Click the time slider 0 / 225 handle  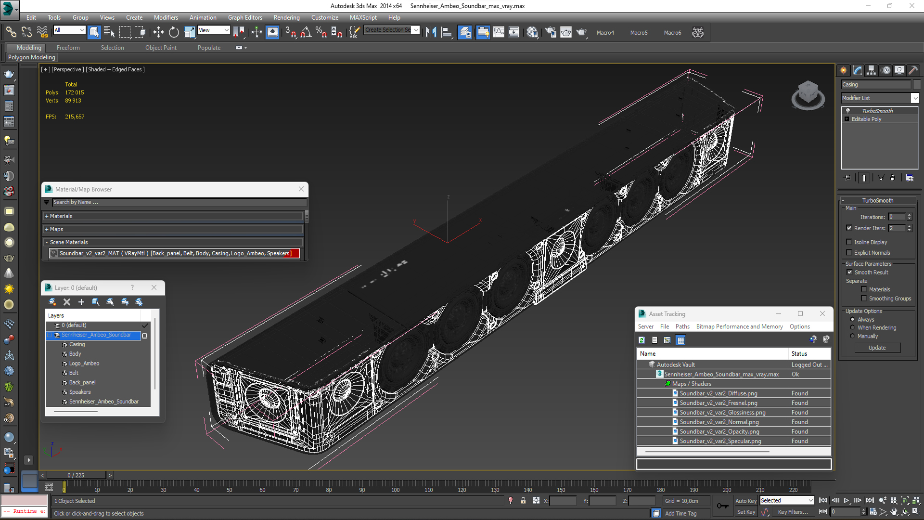point(76,475)
